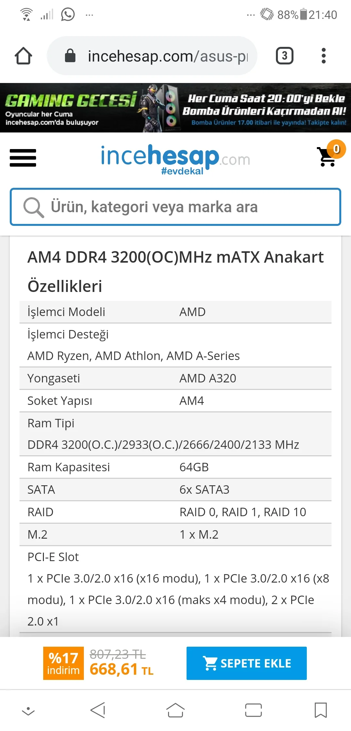This screenshot has height=731, width=351.
Task: Tap the padlock site security icon
Action: (70, 56)
